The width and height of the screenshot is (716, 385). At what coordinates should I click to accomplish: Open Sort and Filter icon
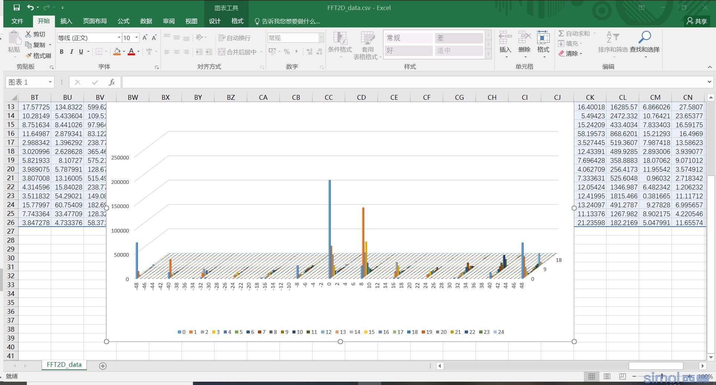point(613,38)
